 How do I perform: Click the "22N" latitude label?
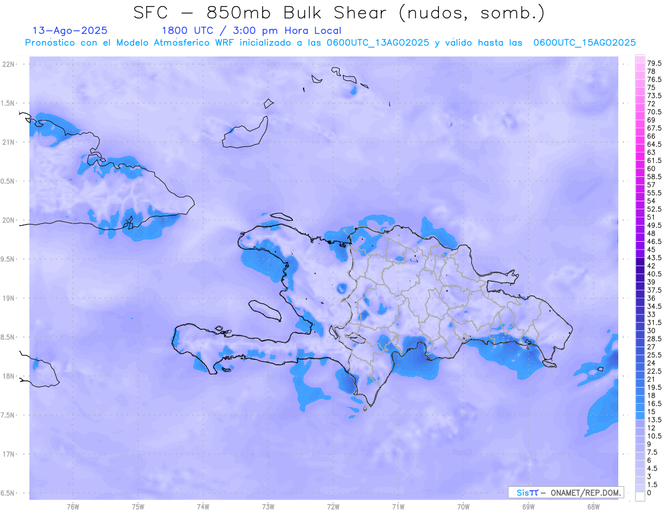coord(9,64)
